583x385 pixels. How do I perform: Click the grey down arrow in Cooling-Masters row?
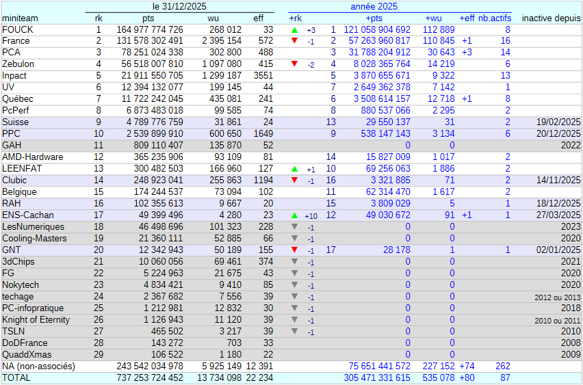[294, 238]
